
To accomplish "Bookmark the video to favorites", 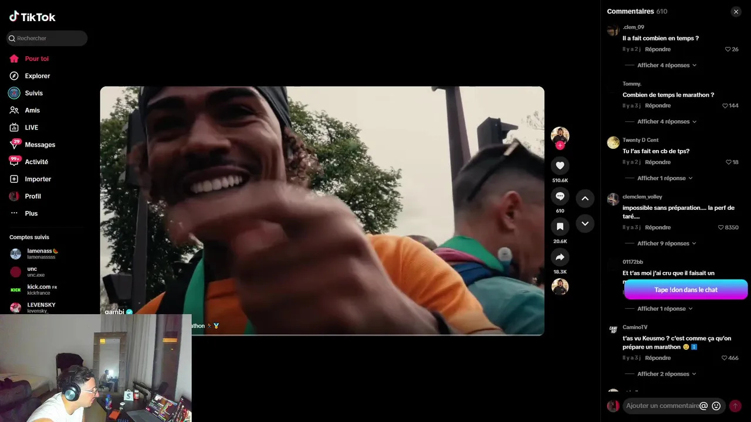I will tap(560, 226).
